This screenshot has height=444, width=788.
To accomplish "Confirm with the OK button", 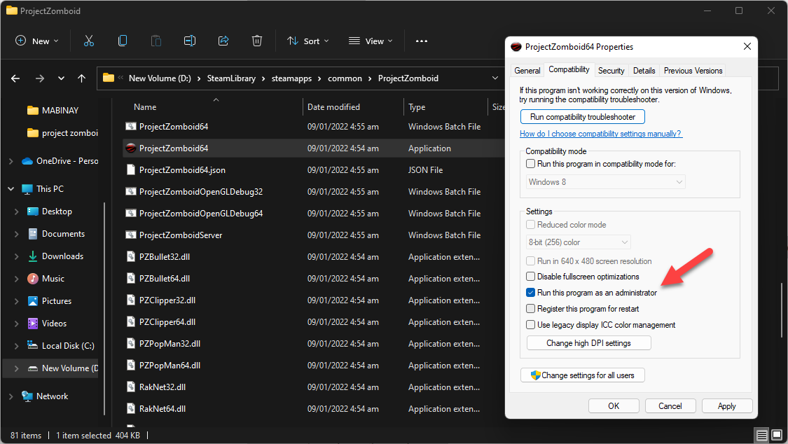I will tap(614, 405).
